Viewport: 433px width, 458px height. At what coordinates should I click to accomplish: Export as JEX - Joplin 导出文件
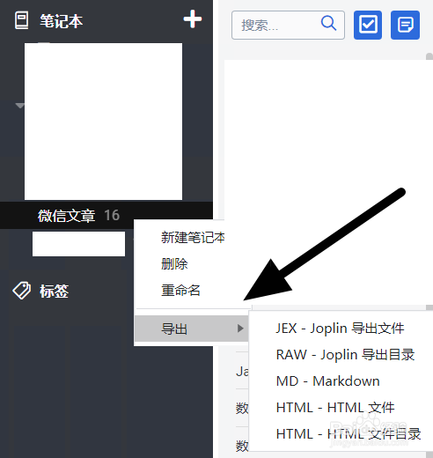[341, 328]
